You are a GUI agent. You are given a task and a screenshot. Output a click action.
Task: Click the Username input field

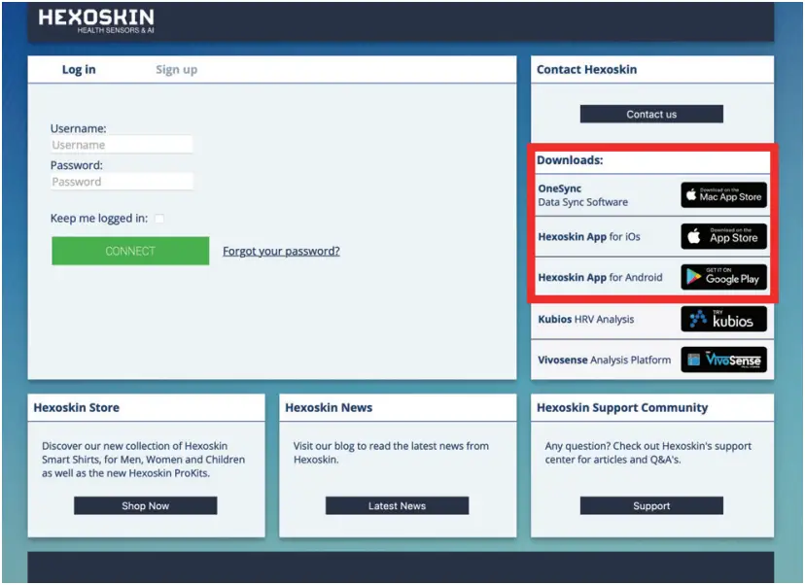click(122, 144)
